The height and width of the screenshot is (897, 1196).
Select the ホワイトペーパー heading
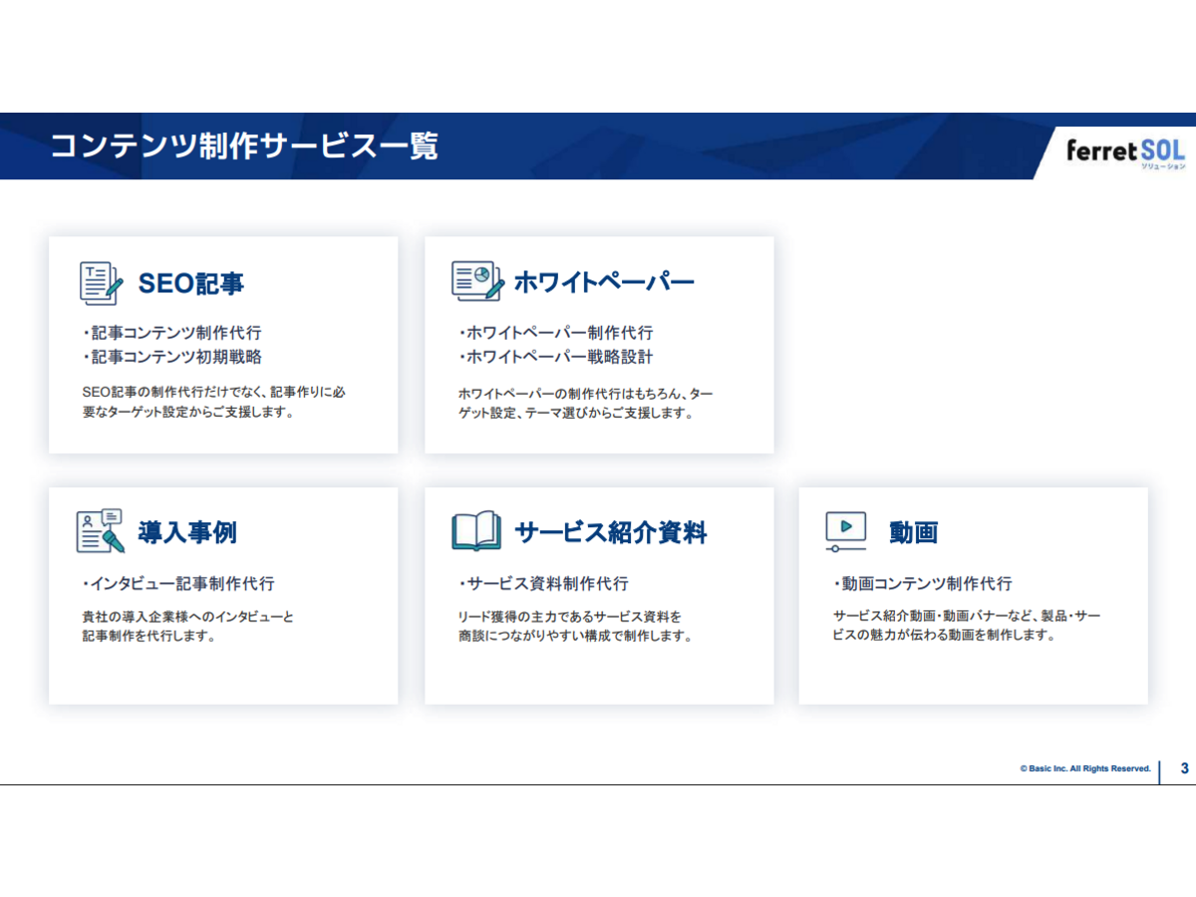click(604, 283)
